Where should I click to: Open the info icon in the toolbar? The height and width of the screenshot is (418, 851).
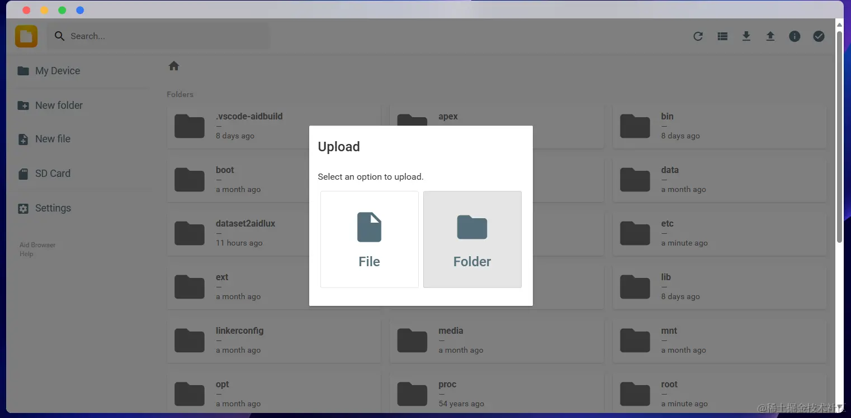[x=795, y=36]
